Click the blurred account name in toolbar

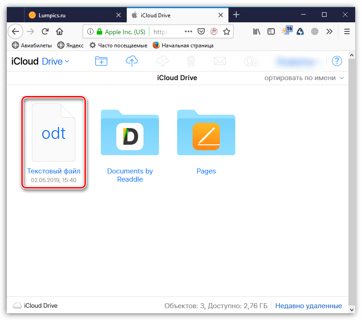(297, 61)
